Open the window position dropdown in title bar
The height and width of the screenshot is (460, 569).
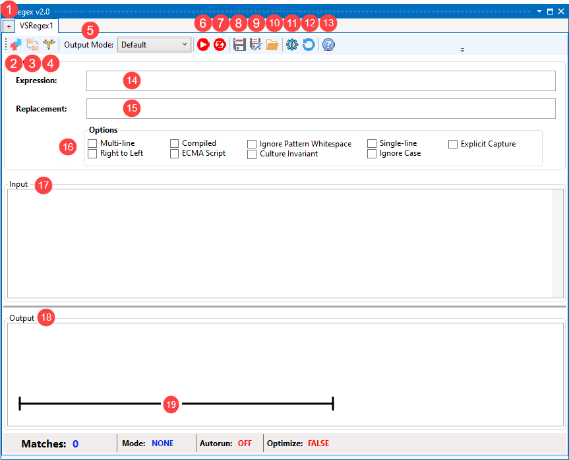[x=539, y=11]
